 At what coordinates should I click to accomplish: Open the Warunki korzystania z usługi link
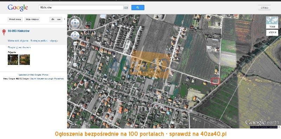click(x=41, y=79)
